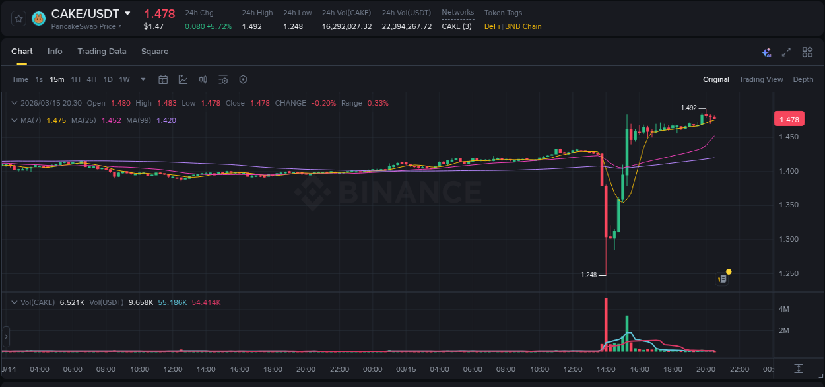This screenshot has width=825, height=387.
Task: Toggle the favorite star for CAKE/USDT
Action: (x=18, y=18)
